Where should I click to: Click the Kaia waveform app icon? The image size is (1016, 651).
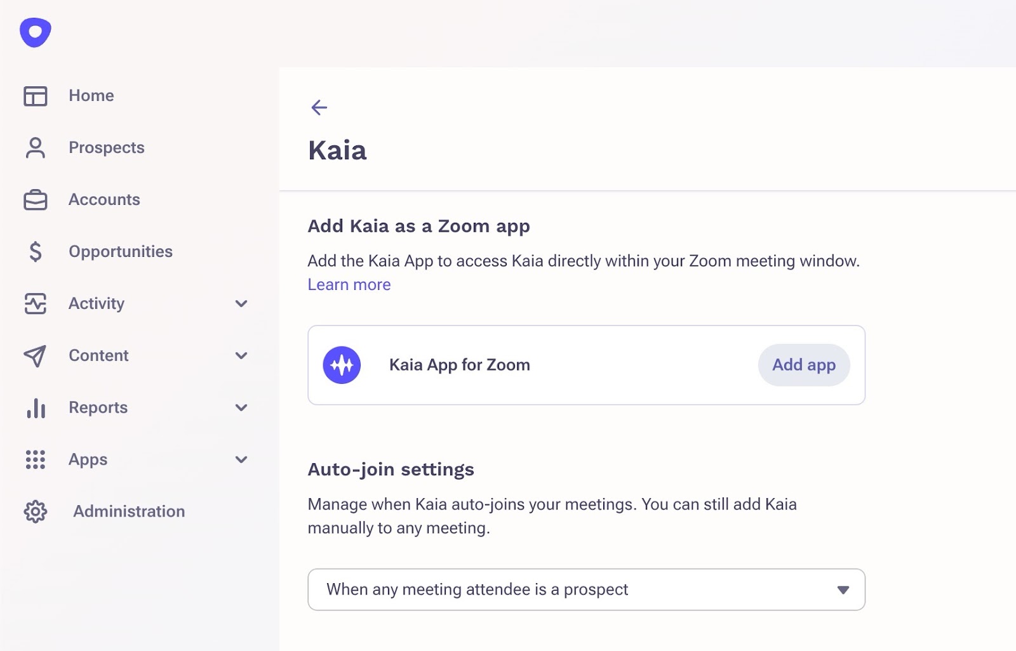[x=342, y=365]
